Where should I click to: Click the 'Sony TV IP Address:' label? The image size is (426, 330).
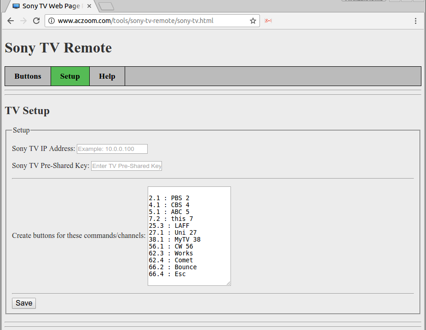43,149
